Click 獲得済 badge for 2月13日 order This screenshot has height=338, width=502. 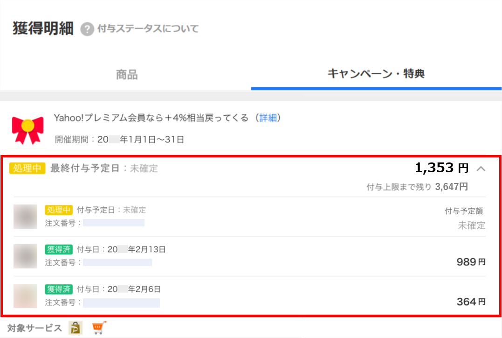click(x=59, y=249)
